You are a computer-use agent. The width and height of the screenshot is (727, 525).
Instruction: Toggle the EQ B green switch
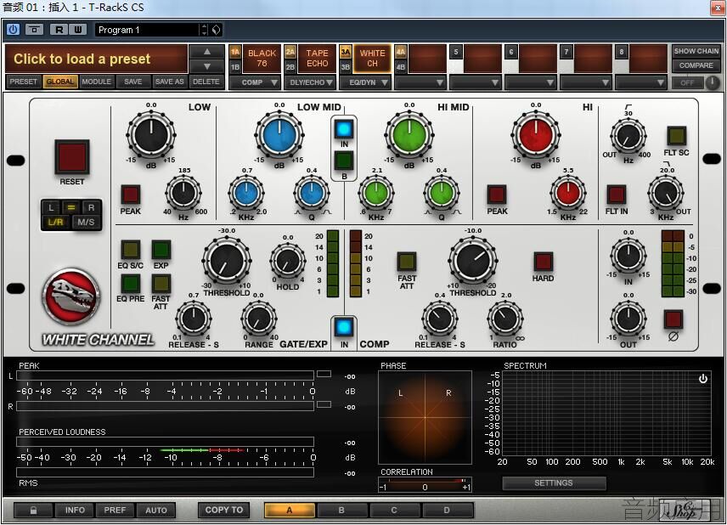click(344, 161)
